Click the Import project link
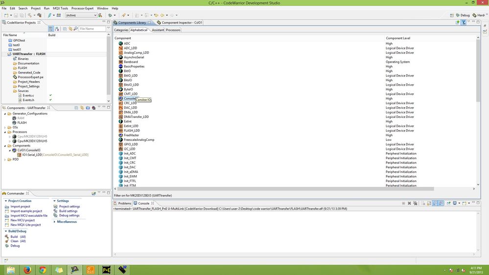Image resolution: width=489 pixels, height=275 pixels. (x=20, y=206)
